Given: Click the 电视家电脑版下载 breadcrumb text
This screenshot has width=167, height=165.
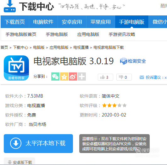Looking at the screenshot, I should [x=109, y=48].
